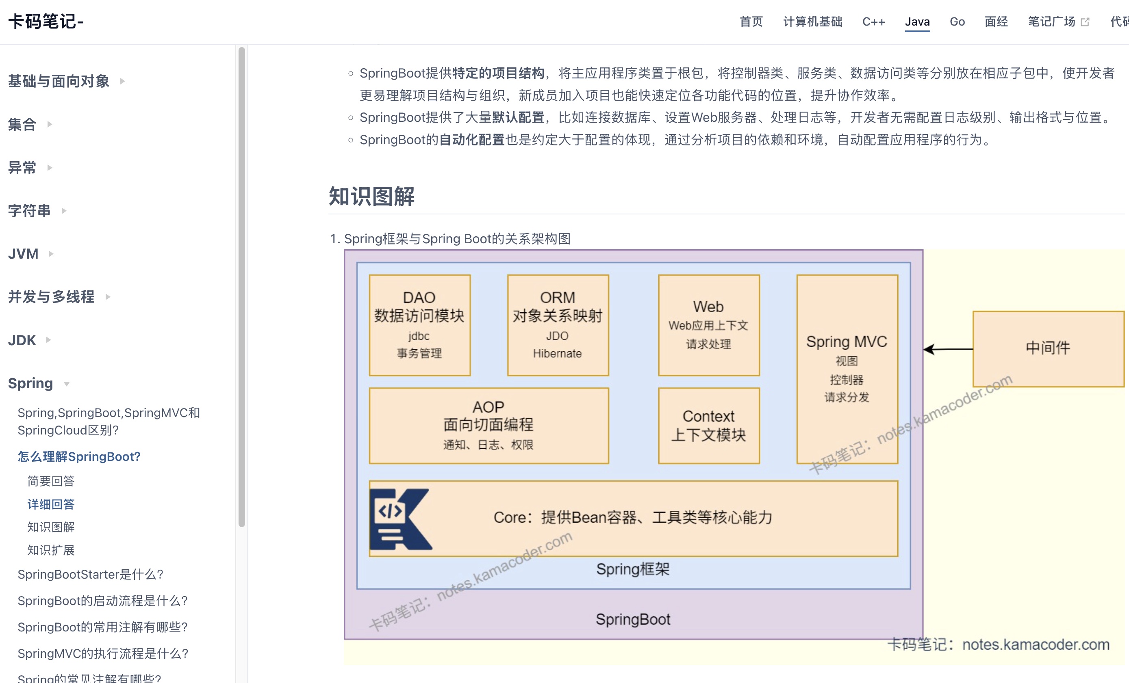Open the 面经 navigation item

(x=996, y=22)
